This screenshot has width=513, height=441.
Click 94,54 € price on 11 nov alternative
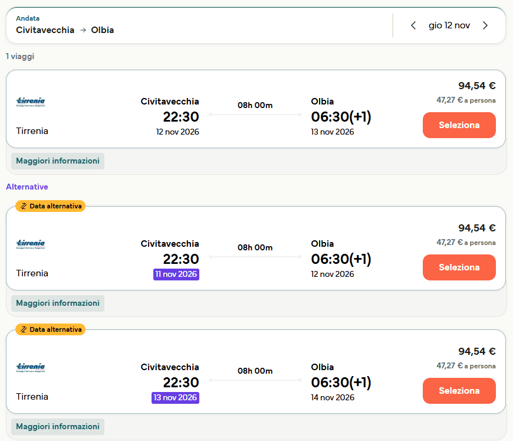[x=476, y=228]
